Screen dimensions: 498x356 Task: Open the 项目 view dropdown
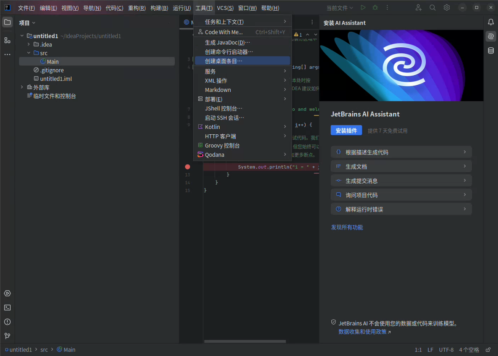tap(27, 23)
